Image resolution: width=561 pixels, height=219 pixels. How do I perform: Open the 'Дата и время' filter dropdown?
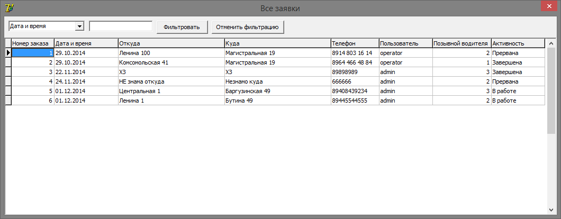click(79, 26)
